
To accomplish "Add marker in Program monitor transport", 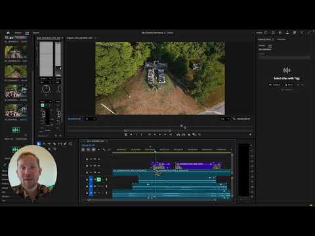I will [x=131, y=134].
